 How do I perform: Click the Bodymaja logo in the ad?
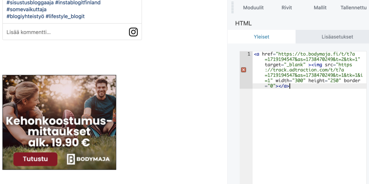88,159
